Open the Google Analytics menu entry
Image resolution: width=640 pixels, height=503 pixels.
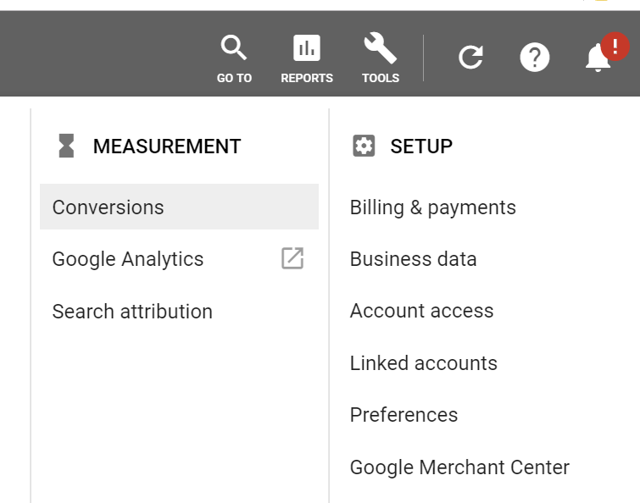[x=128, y=259]
